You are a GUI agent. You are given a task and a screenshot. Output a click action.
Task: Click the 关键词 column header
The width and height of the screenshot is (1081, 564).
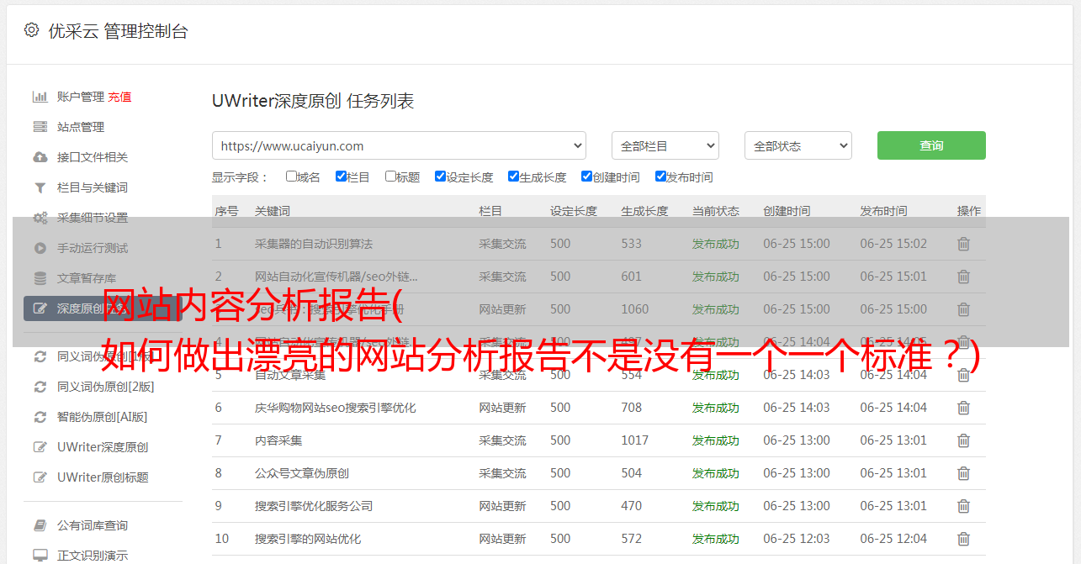[x=273, y=211]
